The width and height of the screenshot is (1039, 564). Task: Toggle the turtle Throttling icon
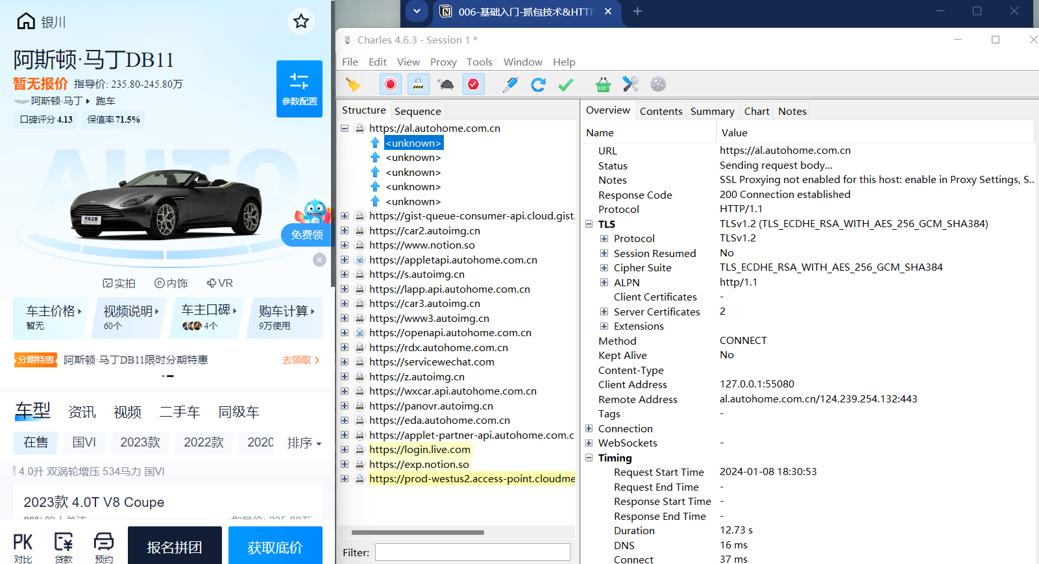click(x=446, y=84)
